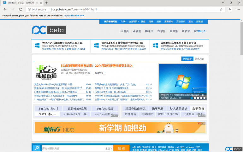Click the 接种育苗 ad link

click(x=130, y=114)
